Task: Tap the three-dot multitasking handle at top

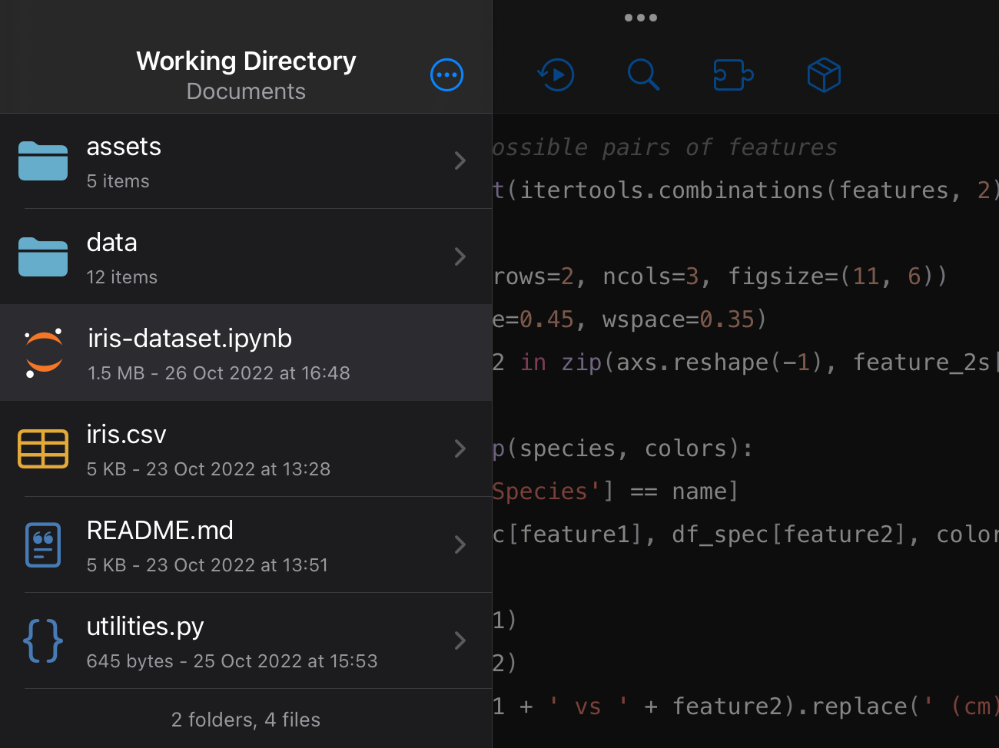Action: pos(640,18)
